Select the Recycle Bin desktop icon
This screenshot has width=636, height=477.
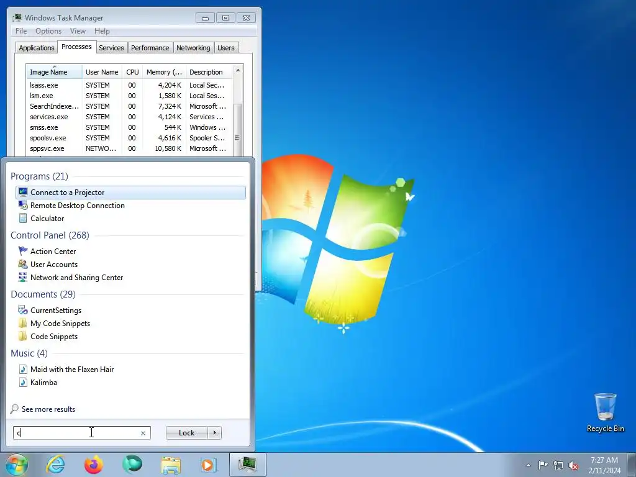pyautogui.click(x=605, y=412)
